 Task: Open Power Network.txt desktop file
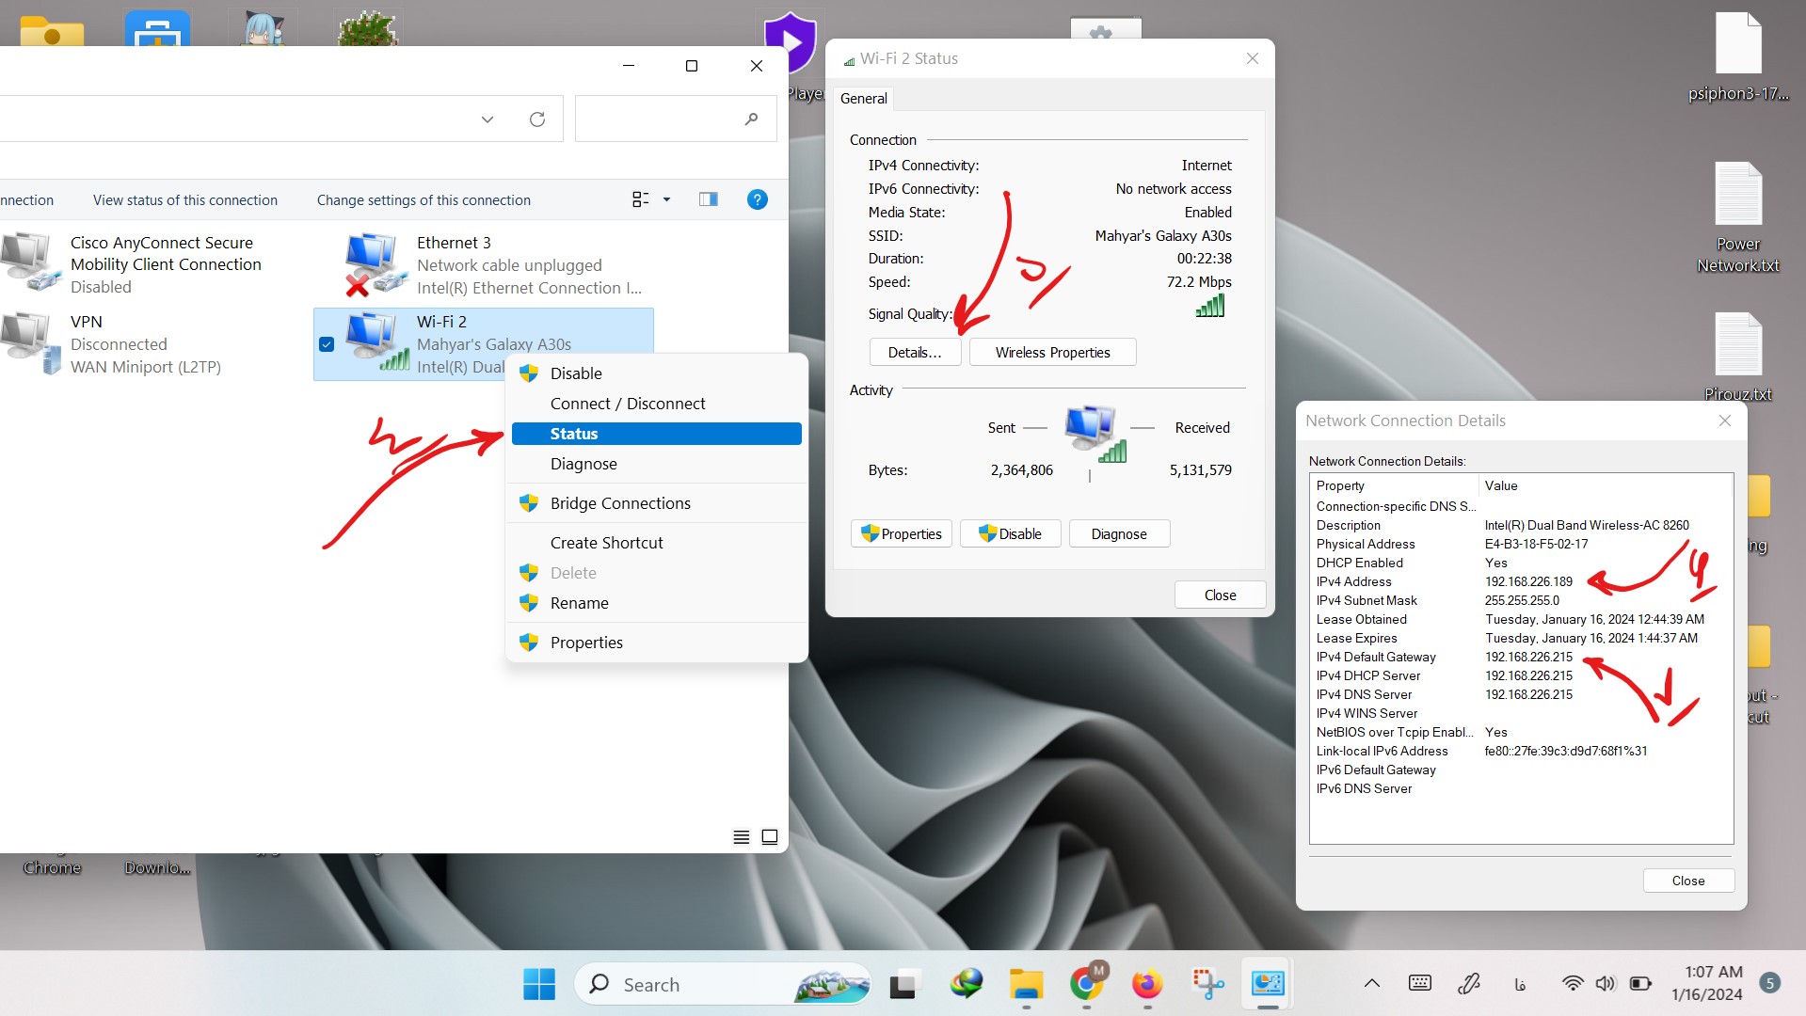coord(1738,216)
